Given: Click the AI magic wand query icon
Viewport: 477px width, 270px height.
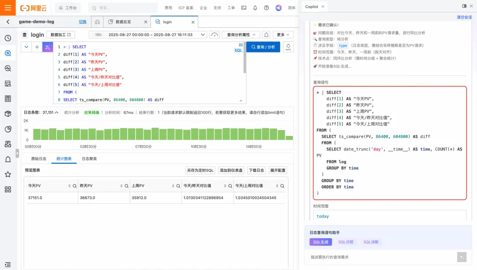Looking at the screenshot, I should (47, 47).
